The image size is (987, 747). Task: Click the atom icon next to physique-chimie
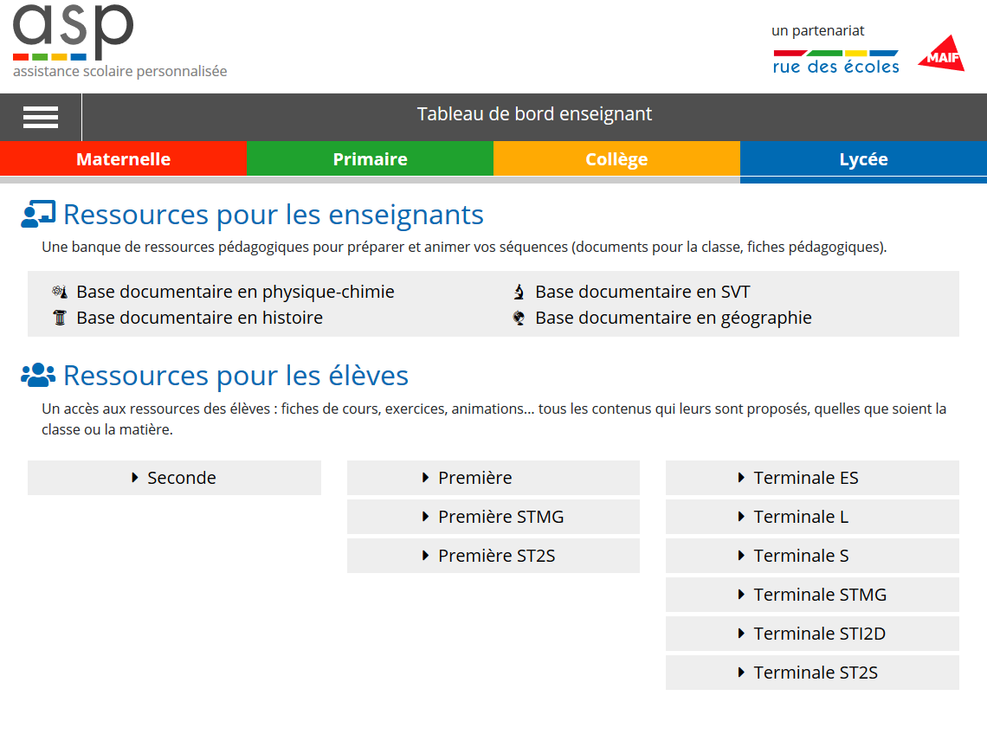pyautogui.click(x=59, y=292)
